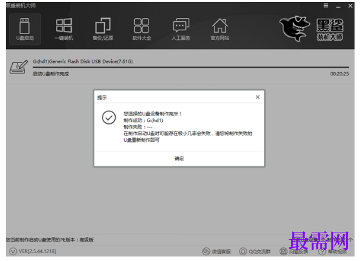
Task: Click the black shark logo
Action: click(x=294, y=29)
